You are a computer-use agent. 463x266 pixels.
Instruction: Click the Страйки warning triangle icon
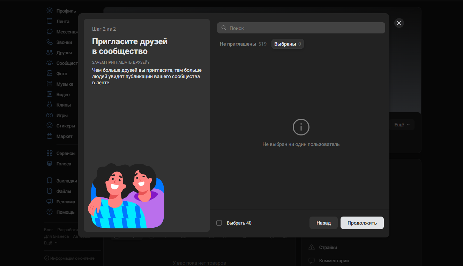click(x=312, y=247)
